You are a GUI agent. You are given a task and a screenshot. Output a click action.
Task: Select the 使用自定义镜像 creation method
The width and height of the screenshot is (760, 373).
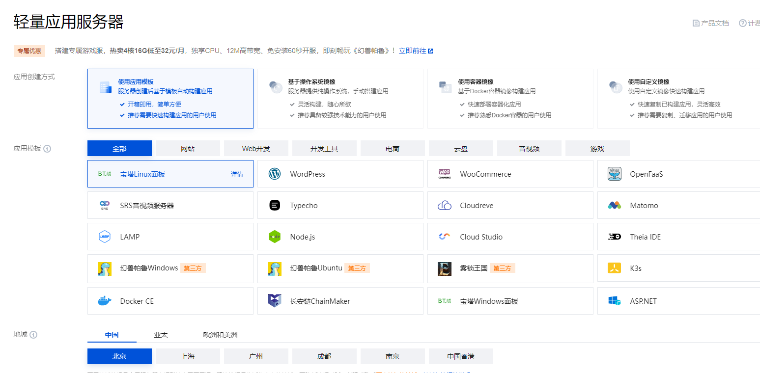pos(678,99)
